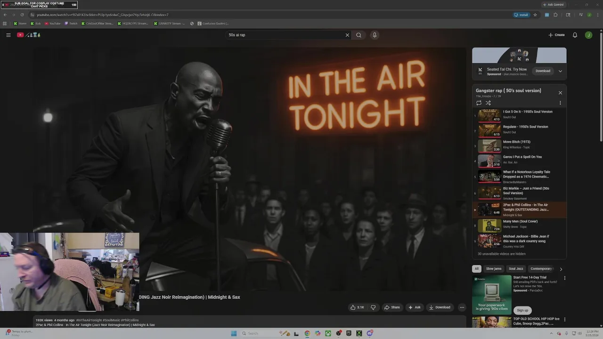Open PandaDoc ad three-dot menu

(x=564, y=278)
